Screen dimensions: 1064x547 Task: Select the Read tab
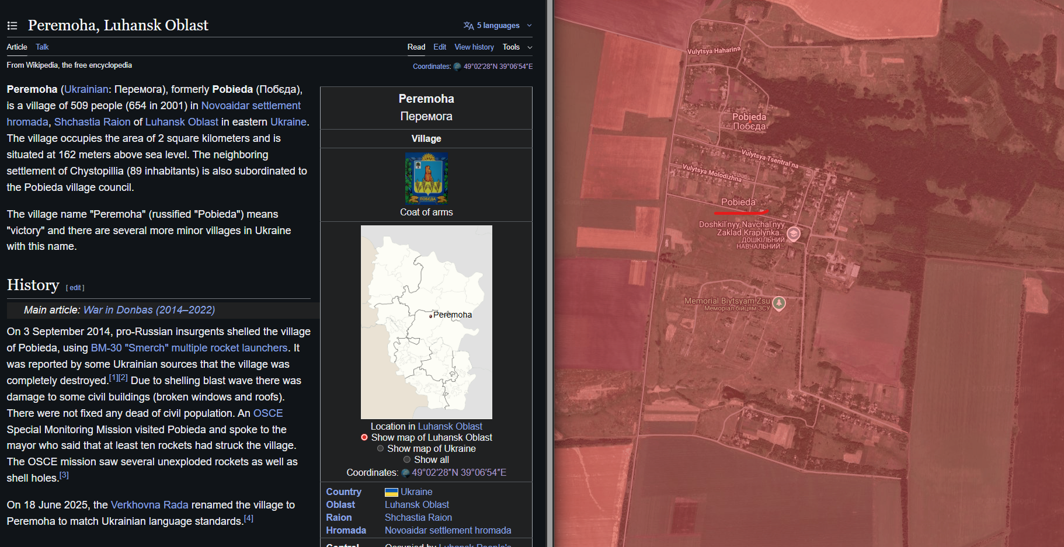point(416,47)
